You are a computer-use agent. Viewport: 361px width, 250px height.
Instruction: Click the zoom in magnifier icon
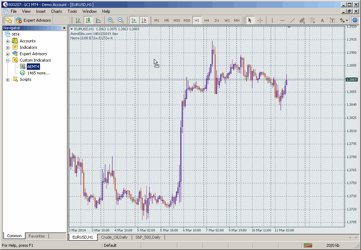coord(111,20)
